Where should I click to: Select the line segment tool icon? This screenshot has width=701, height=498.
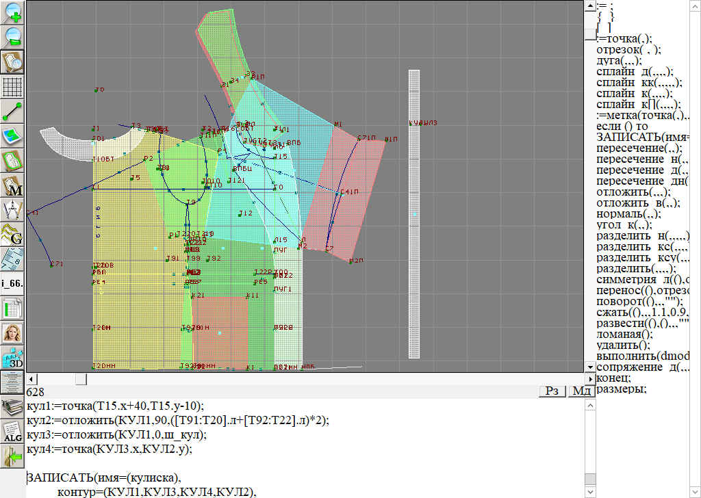pyautogui.click(x=12, y=112)
